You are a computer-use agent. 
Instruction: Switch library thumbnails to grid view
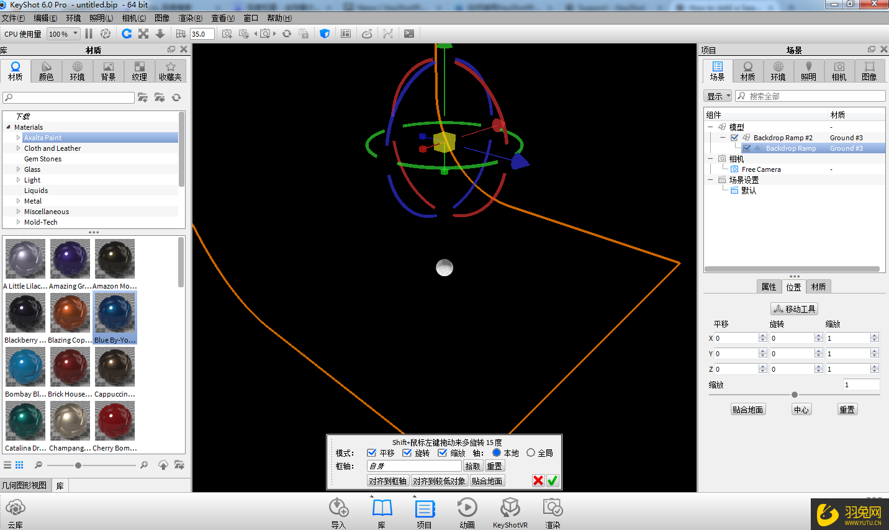point(19,465)
